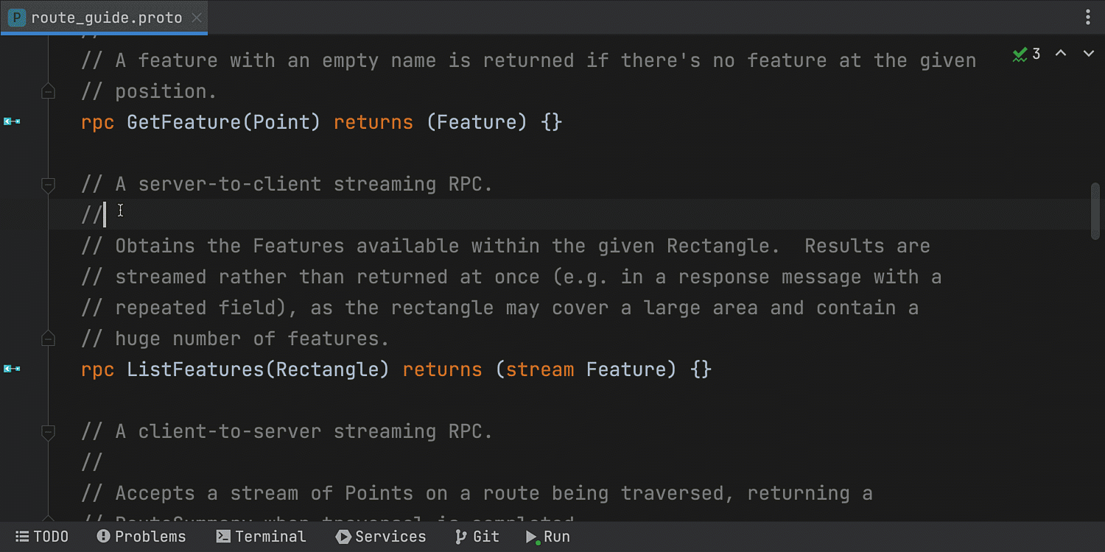Click the gutter icon beside rpc ListFeatures
Viewport: 1105px width, 552px height.
[12, 369]
